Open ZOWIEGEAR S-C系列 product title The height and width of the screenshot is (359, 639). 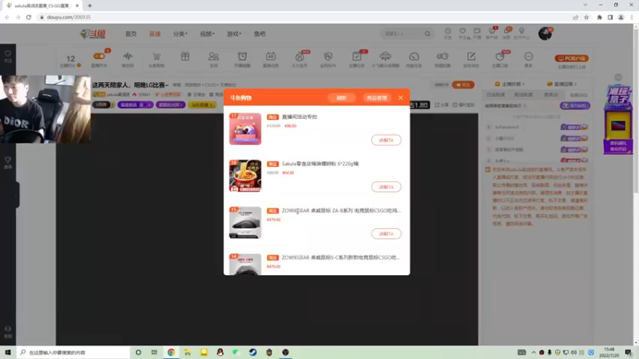(340, 257)
